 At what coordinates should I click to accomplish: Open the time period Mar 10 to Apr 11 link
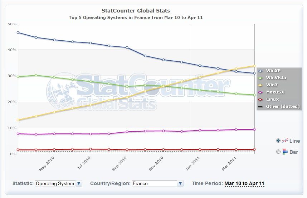244,183
